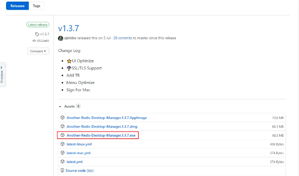Select 374 Bytes size of latest-mac.yml
Image resolution: width=299 pixels, height=176 pixels.
tap(277, 153)
